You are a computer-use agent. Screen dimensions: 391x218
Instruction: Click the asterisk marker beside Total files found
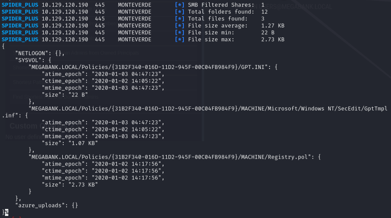click(x=180, y=19)
